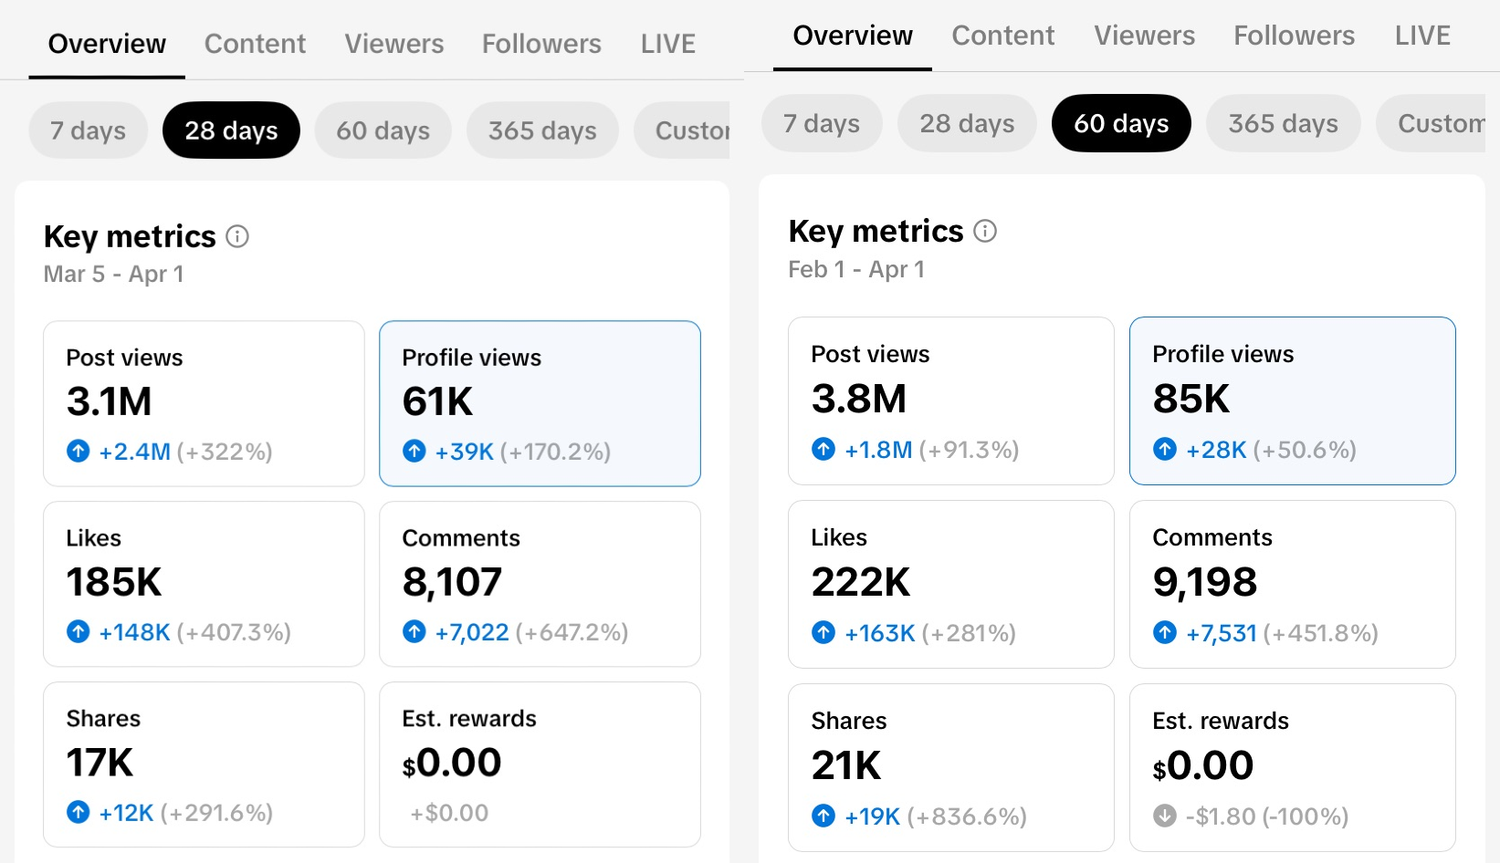Click the up-arrow icon under 61K Profile views
The width and height of the screenshot is (1500, 863).
tap(414, 451)
